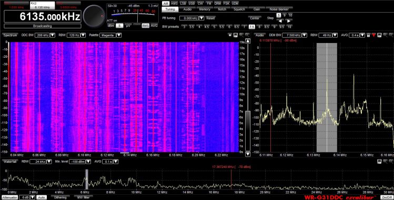The image size is (394, 200).
Task: Zoom out on the audio spectrum
Action: tap(391, 35)
